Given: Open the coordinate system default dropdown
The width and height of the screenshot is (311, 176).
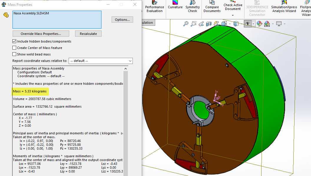Looking at the screenshot, I should [100, 61].
